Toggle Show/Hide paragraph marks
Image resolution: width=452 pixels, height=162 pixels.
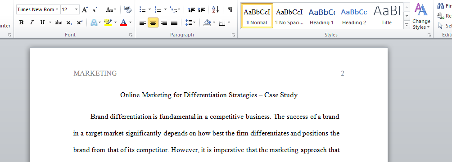(231, 9)
